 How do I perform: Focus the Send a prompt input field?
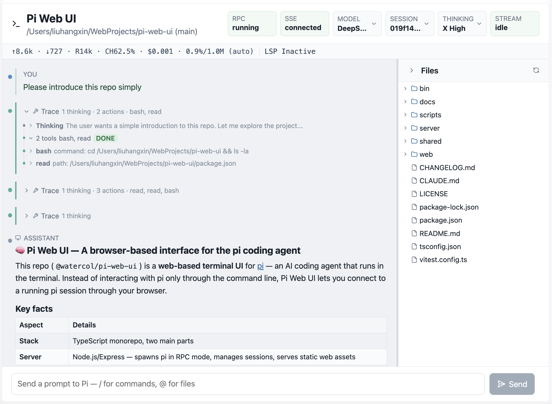click(248, 384)
